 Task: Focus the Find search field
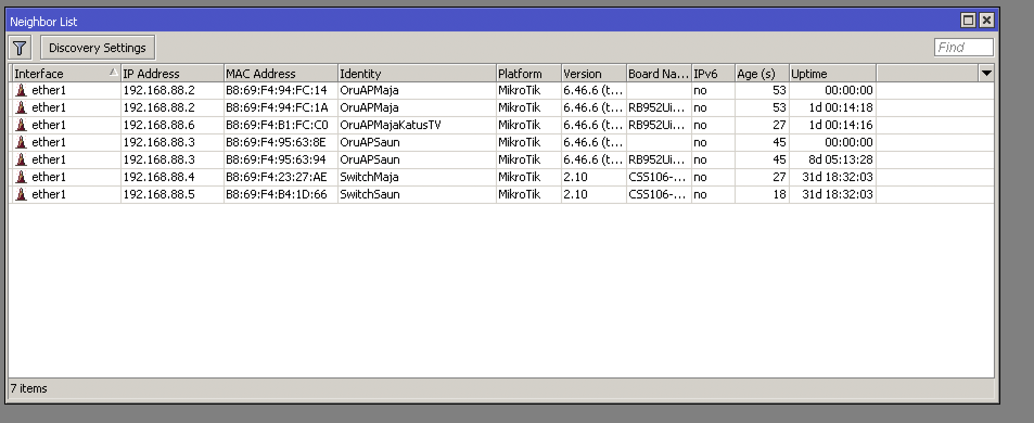[x=963, y=47]
